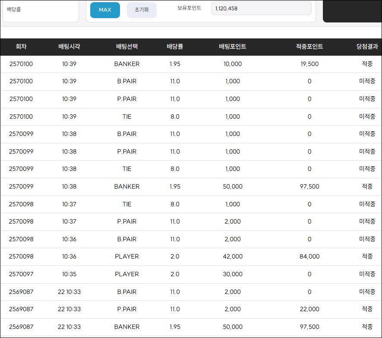
Task: Select B.PAIR in round 2569087 row
Action: (x=127, y=292)
